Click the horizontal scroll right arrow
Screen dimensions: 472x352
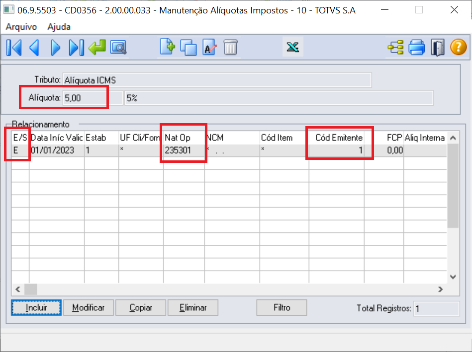(x=441, y=289)
